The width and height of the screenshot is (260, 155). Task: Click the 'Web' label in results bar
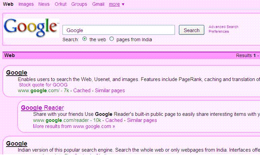(x=9, y=55)
